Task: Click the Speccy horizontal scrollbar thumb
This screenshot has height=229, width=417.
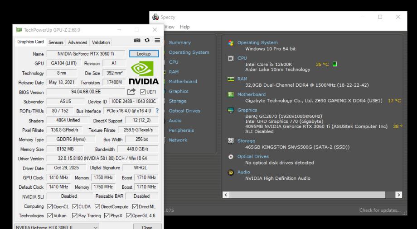Action: pyautogui.click(x=307, y=195)
